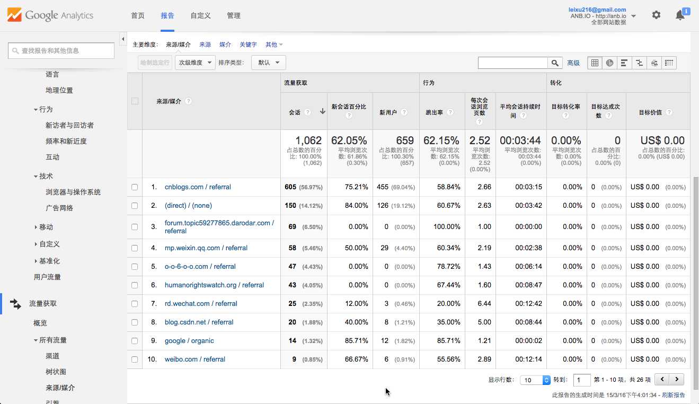Open the cnblogs.com / referral link
This screenshot has width=699, height=404.
[198, 187]
